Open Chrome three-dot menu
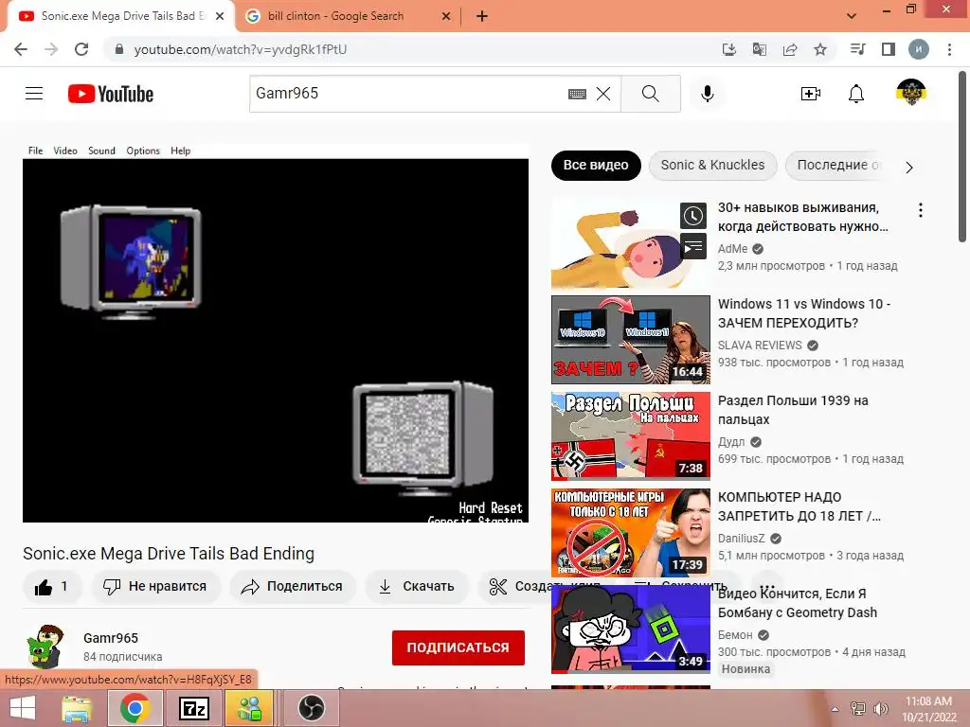This screenshot has height=727, width=970. coord(949,49)
